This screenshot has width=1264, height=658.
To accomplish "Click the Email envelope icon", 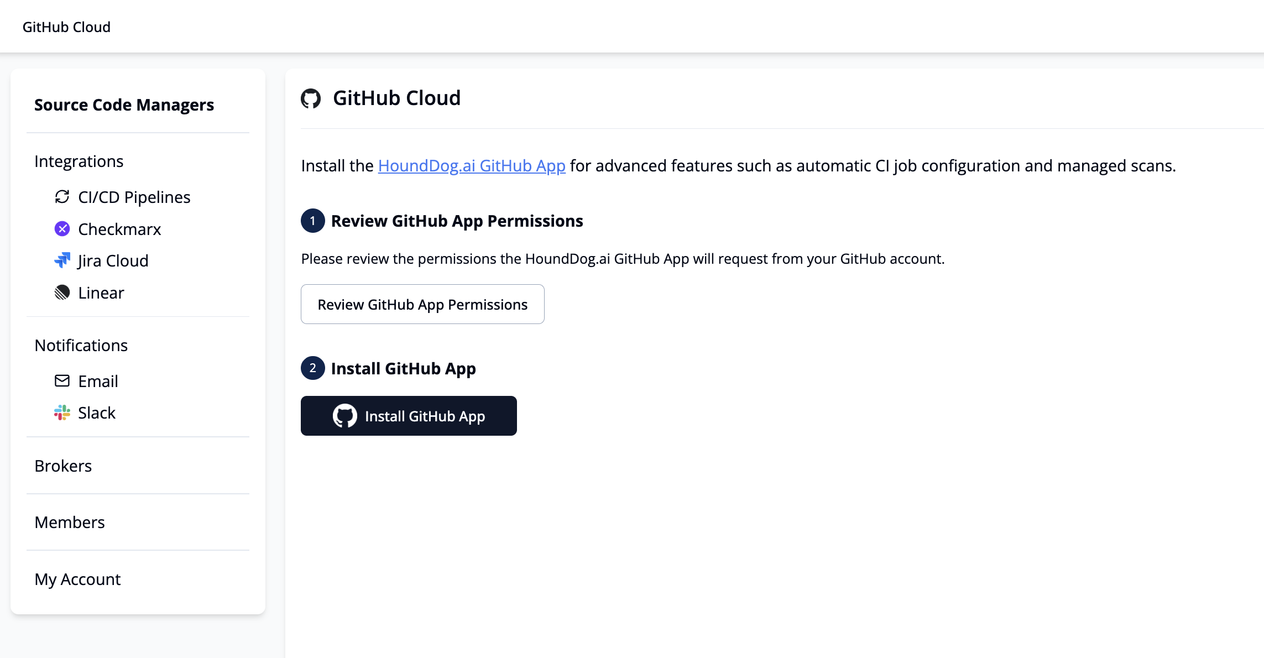I will (x=62, y=381).
